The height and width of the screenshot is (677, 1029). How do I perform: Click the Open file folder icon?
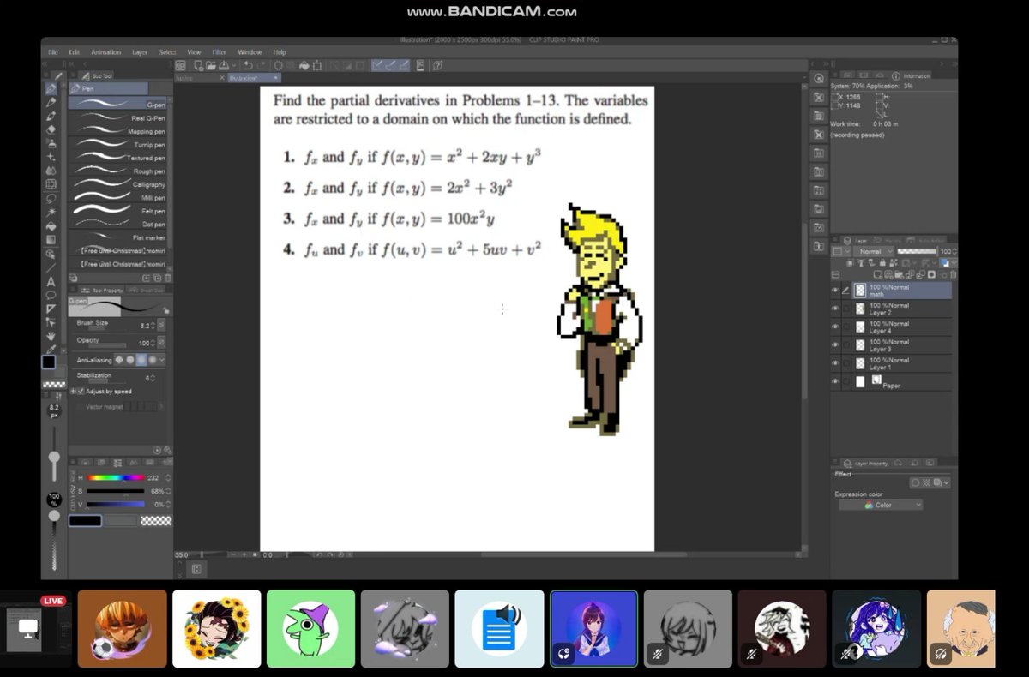tap(210, 64)
